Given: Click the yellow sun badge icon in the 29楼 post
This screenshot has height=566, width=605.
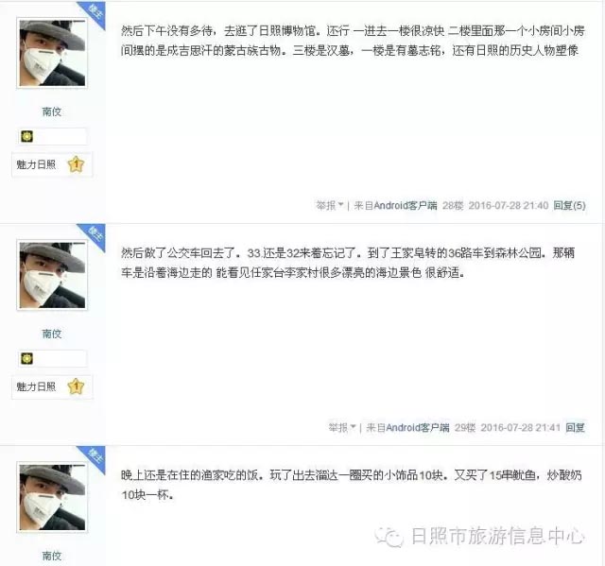Looking at the screenshot, I should coord(27,358).
